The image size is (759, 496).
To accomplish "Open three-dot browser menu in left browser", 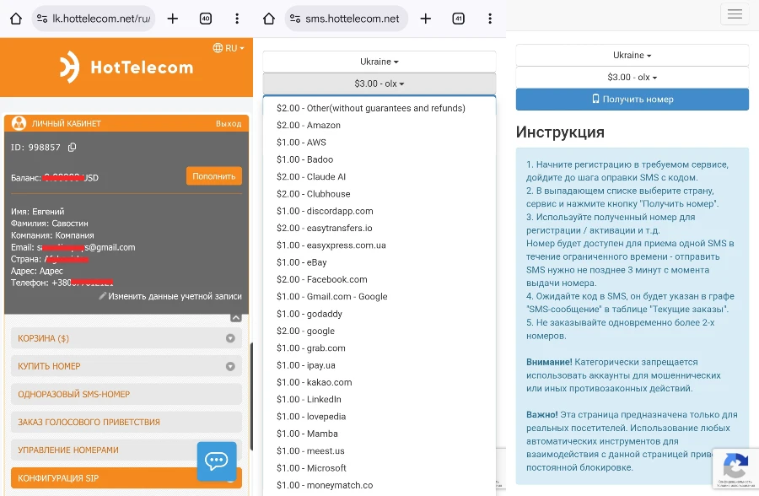I will point(237,19).
